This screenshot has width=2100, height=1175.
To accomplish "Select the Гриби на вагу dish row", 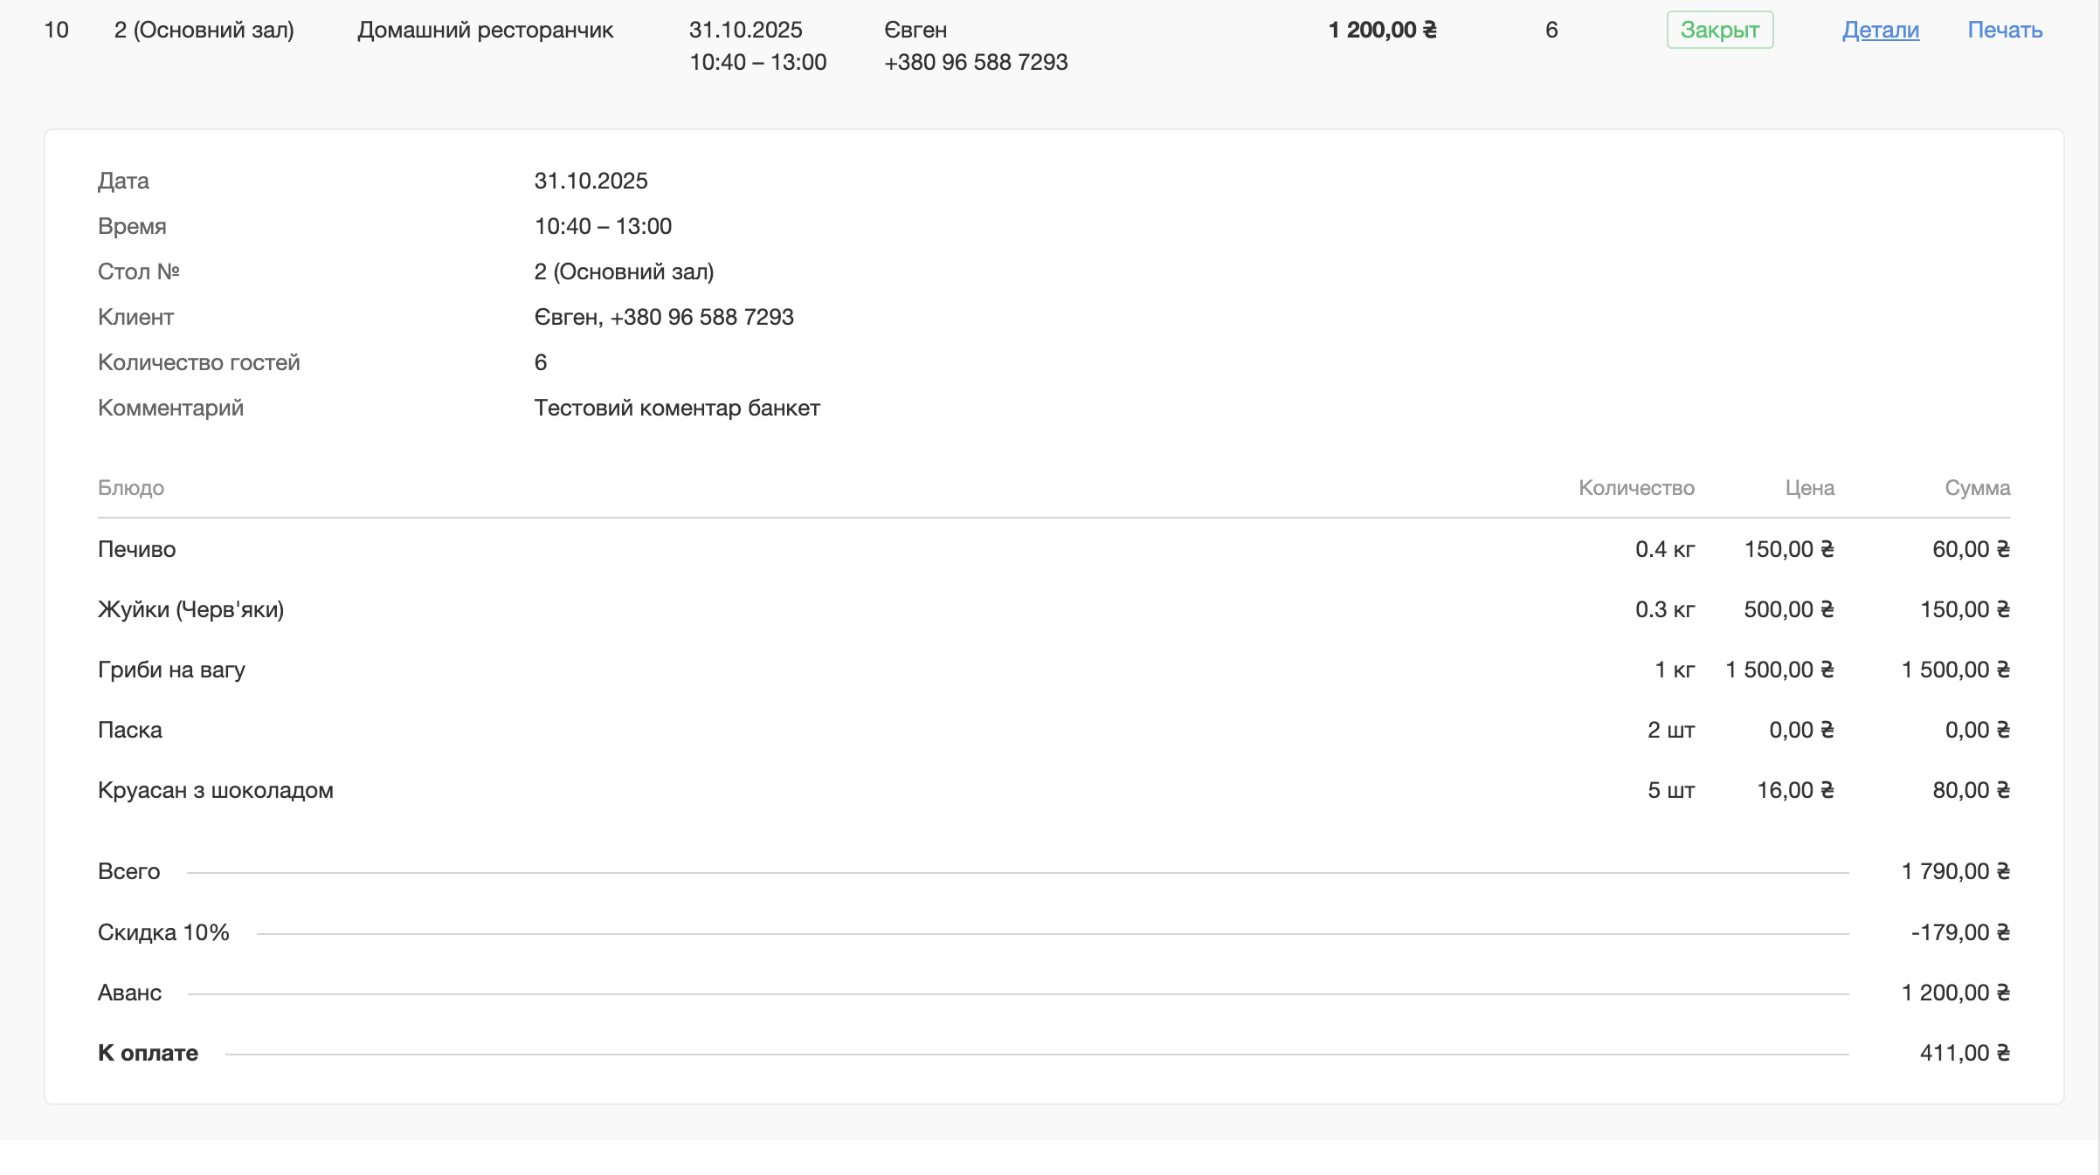I will point(171,670).
